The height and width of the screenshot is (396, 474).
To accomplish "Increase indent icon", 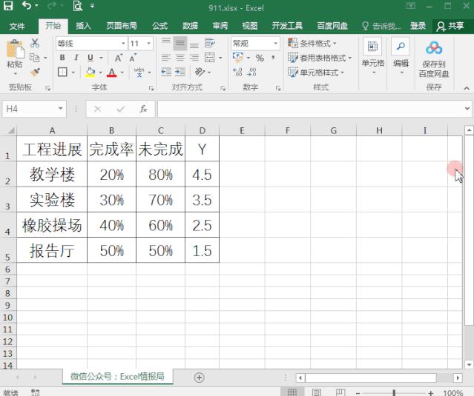I will point(180,72).
